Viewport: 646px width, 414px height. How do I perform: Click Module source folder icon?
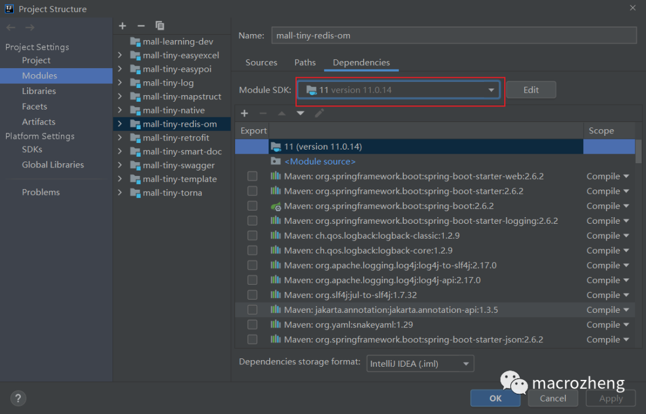tap(276, 161)
